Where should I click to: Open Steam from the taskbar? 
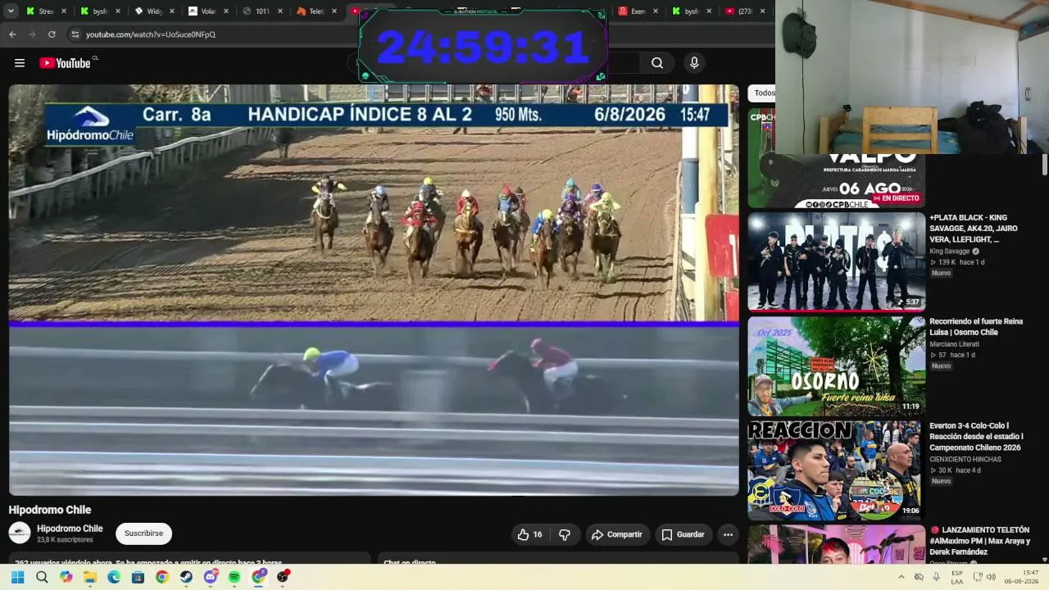point(186,577)
